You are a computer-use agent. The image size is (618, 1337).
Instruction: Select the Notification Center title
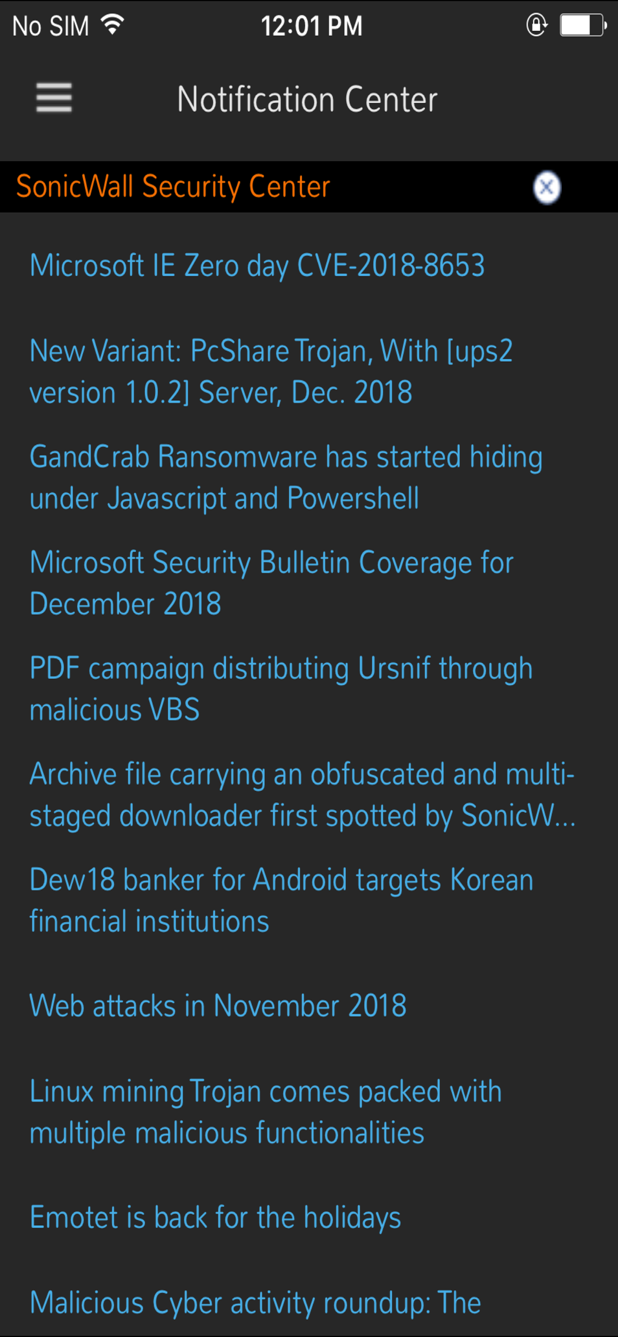tap(308, 98)
